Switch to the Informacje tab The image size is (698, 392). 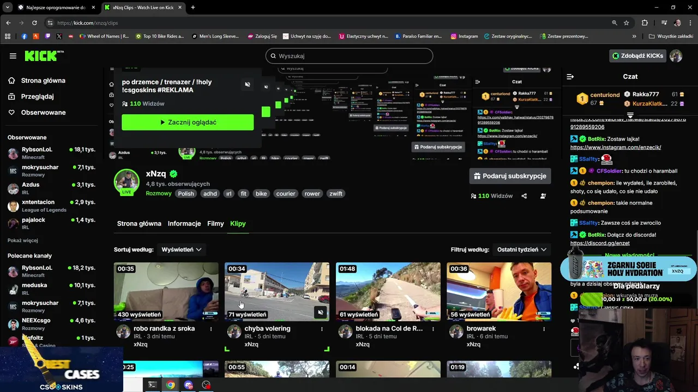coord(184,224)
